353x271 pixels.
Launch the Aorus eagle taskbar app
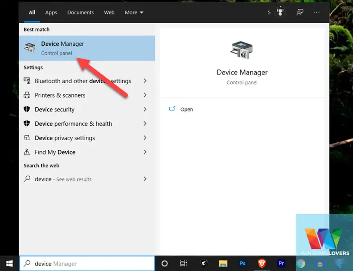point(204,263)
